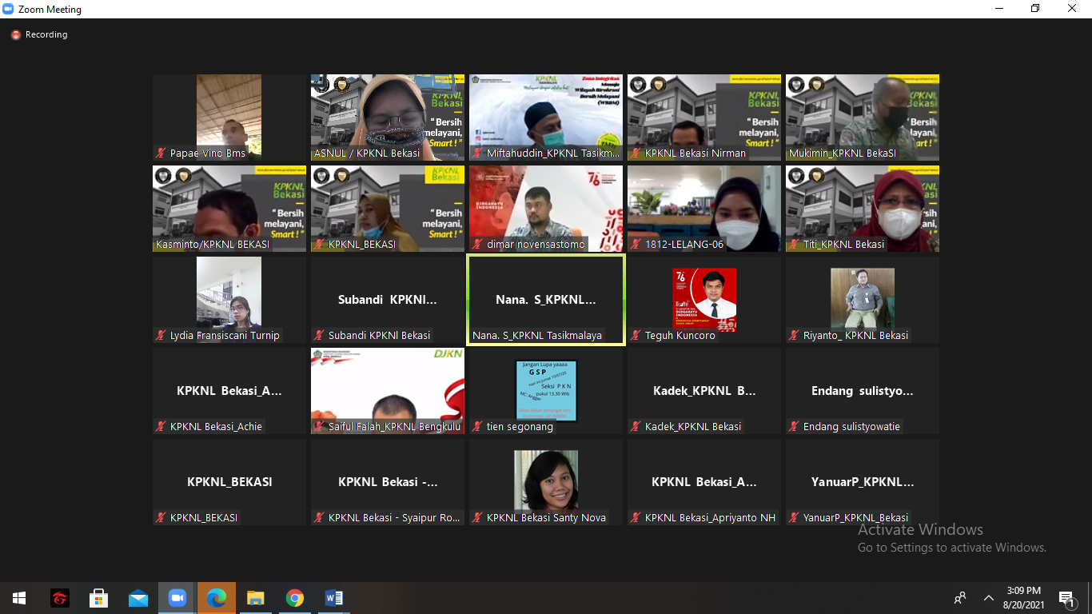
Task: Click the muted mic icon on dimar novensastomo
Action: (479, 245)
